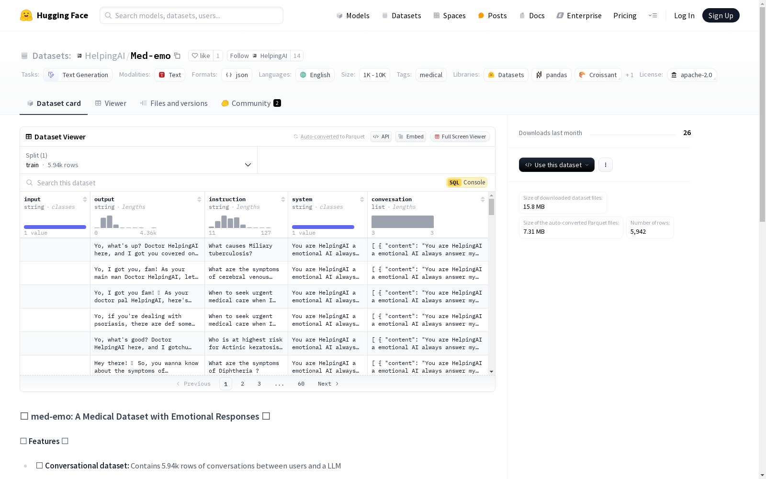Viewport: 766px width, 479px height.
Task: Click the json format tag
Action: [x=237, y=75]
